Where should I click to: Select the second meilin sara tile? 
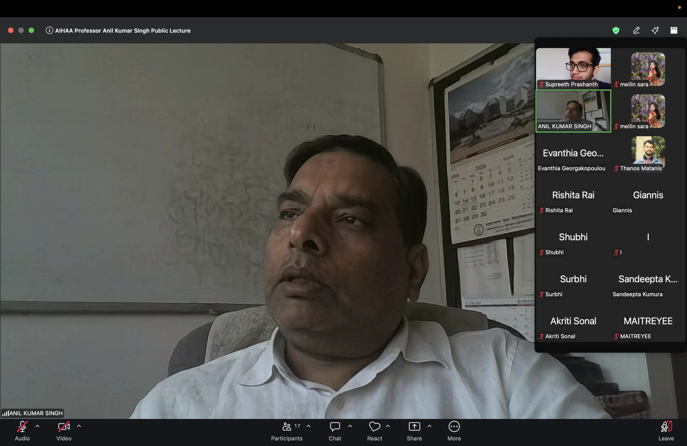648,111
